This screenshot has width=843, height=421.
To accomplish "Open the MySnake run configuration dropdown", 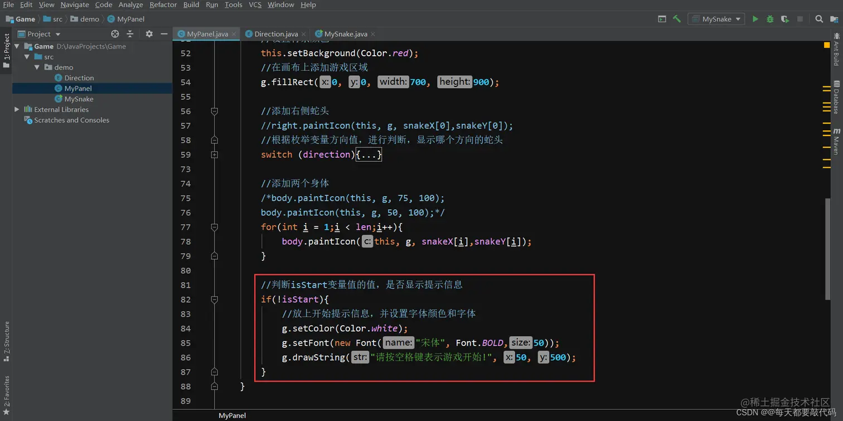I will pyautogui.click(x=716, y=19).
